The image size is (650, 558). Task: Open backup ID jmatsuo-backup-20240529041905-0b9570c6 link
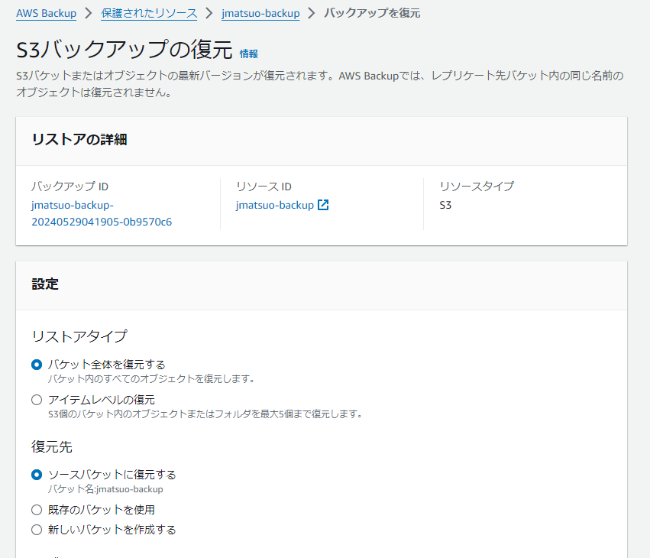point(102,213)
